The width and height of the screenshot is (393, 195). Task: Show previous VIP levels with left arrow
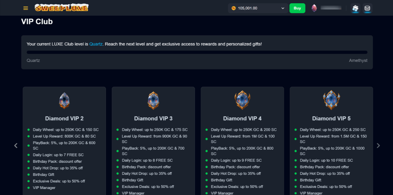click(x=16, y=146)
